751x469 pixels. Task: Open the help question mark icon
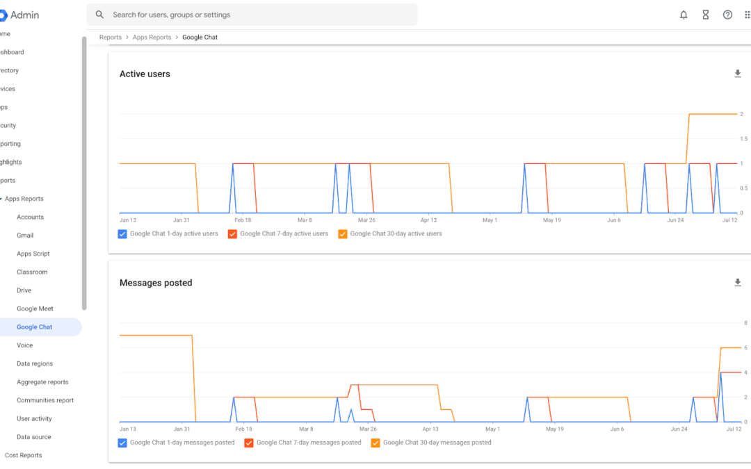coord(727,15)
